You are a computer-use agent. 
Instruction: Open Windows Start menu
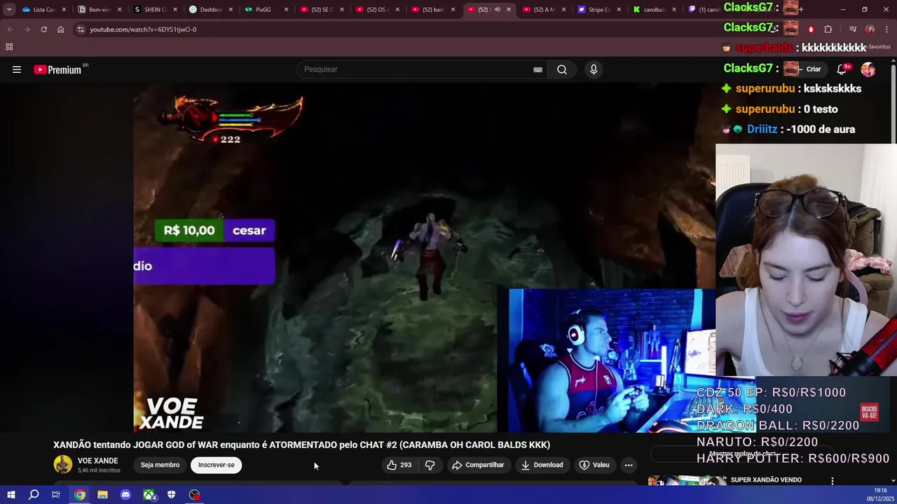[11, 495]
